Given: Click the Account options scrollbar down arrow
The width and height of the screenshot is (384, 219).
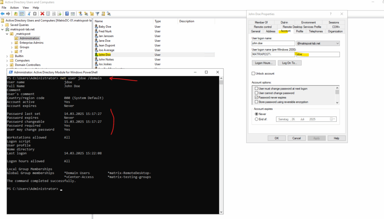Looking at the screenshot, I should tap(337, 103).
